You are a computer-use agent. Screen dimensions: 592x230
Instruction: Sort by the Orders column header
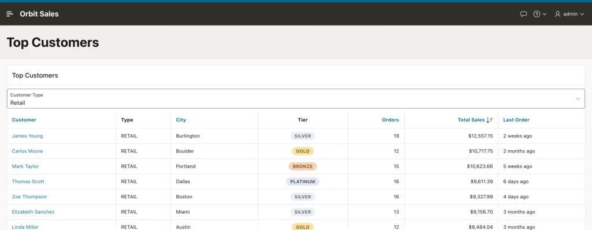(390, 120)
